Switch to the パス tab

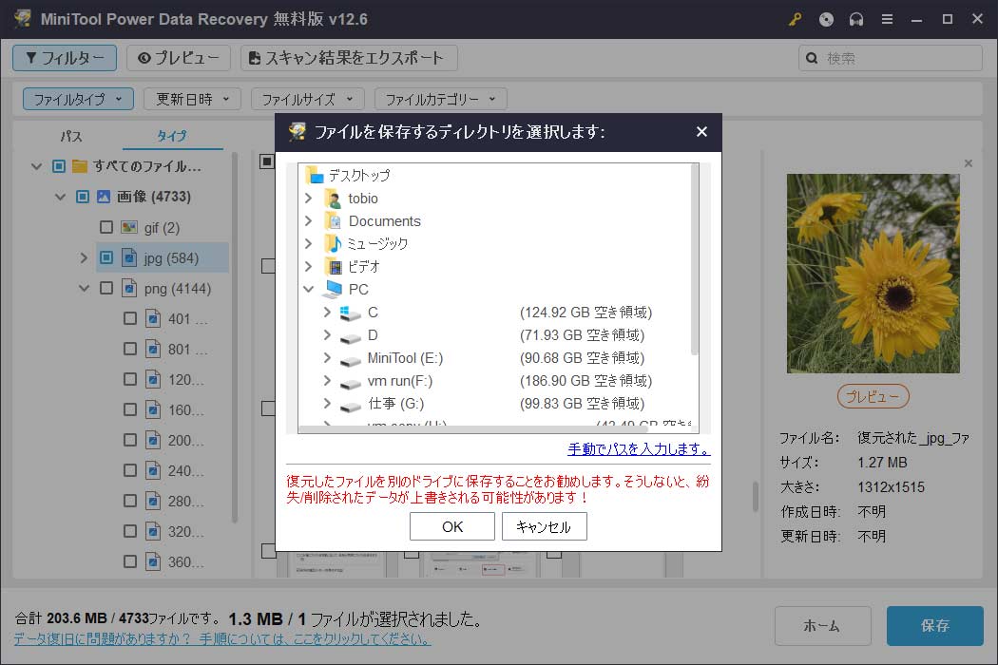click(x=70, y=136)
